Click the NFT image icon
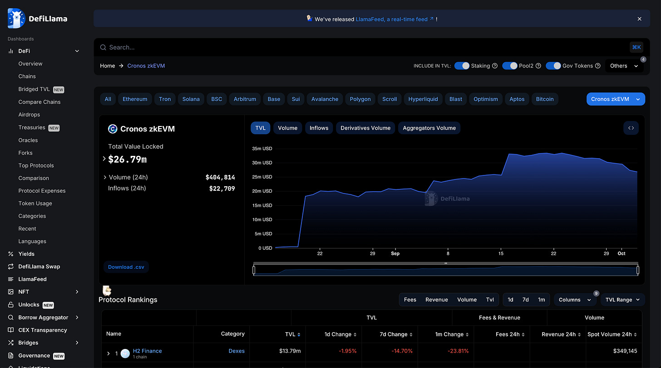This screenshot has width=661, height=368. 10,292
